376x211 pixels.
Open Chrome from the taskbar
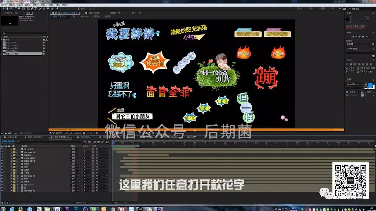pyautogui.click(x=113, y=209)
